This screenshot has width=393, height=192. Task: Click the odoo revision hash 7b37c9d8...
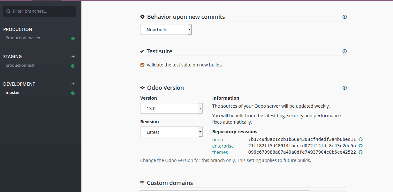[x=302, y=140]
